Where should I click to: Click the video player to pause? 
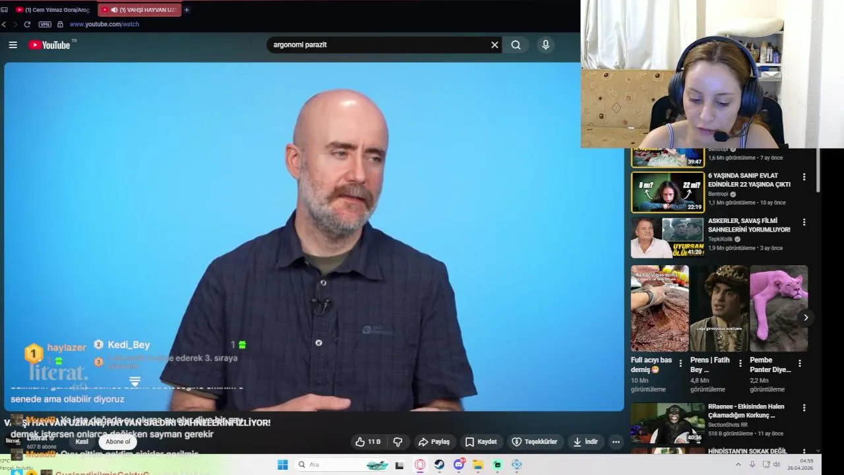point(314,236)
